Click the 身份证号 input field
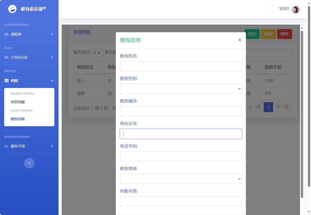 tap(181, 134)
